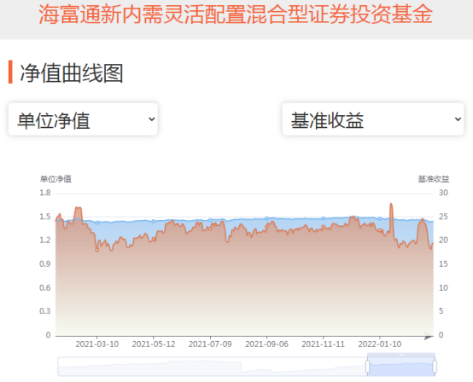Image resolution: width=473 pixels, height=382 pixels.
Task: Open the 基准收益 dropdown
Action: (373, 119)
